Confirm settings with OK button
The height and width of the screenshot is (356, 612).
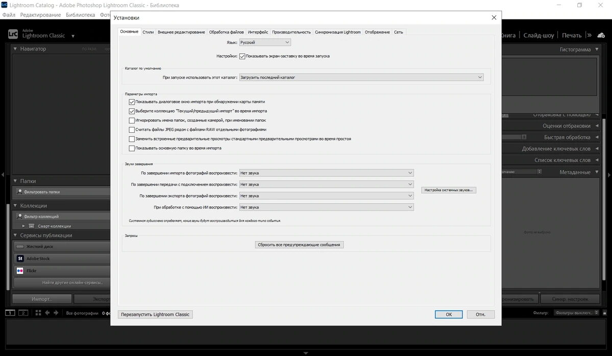pyautogui.click(x=449, y=314)
